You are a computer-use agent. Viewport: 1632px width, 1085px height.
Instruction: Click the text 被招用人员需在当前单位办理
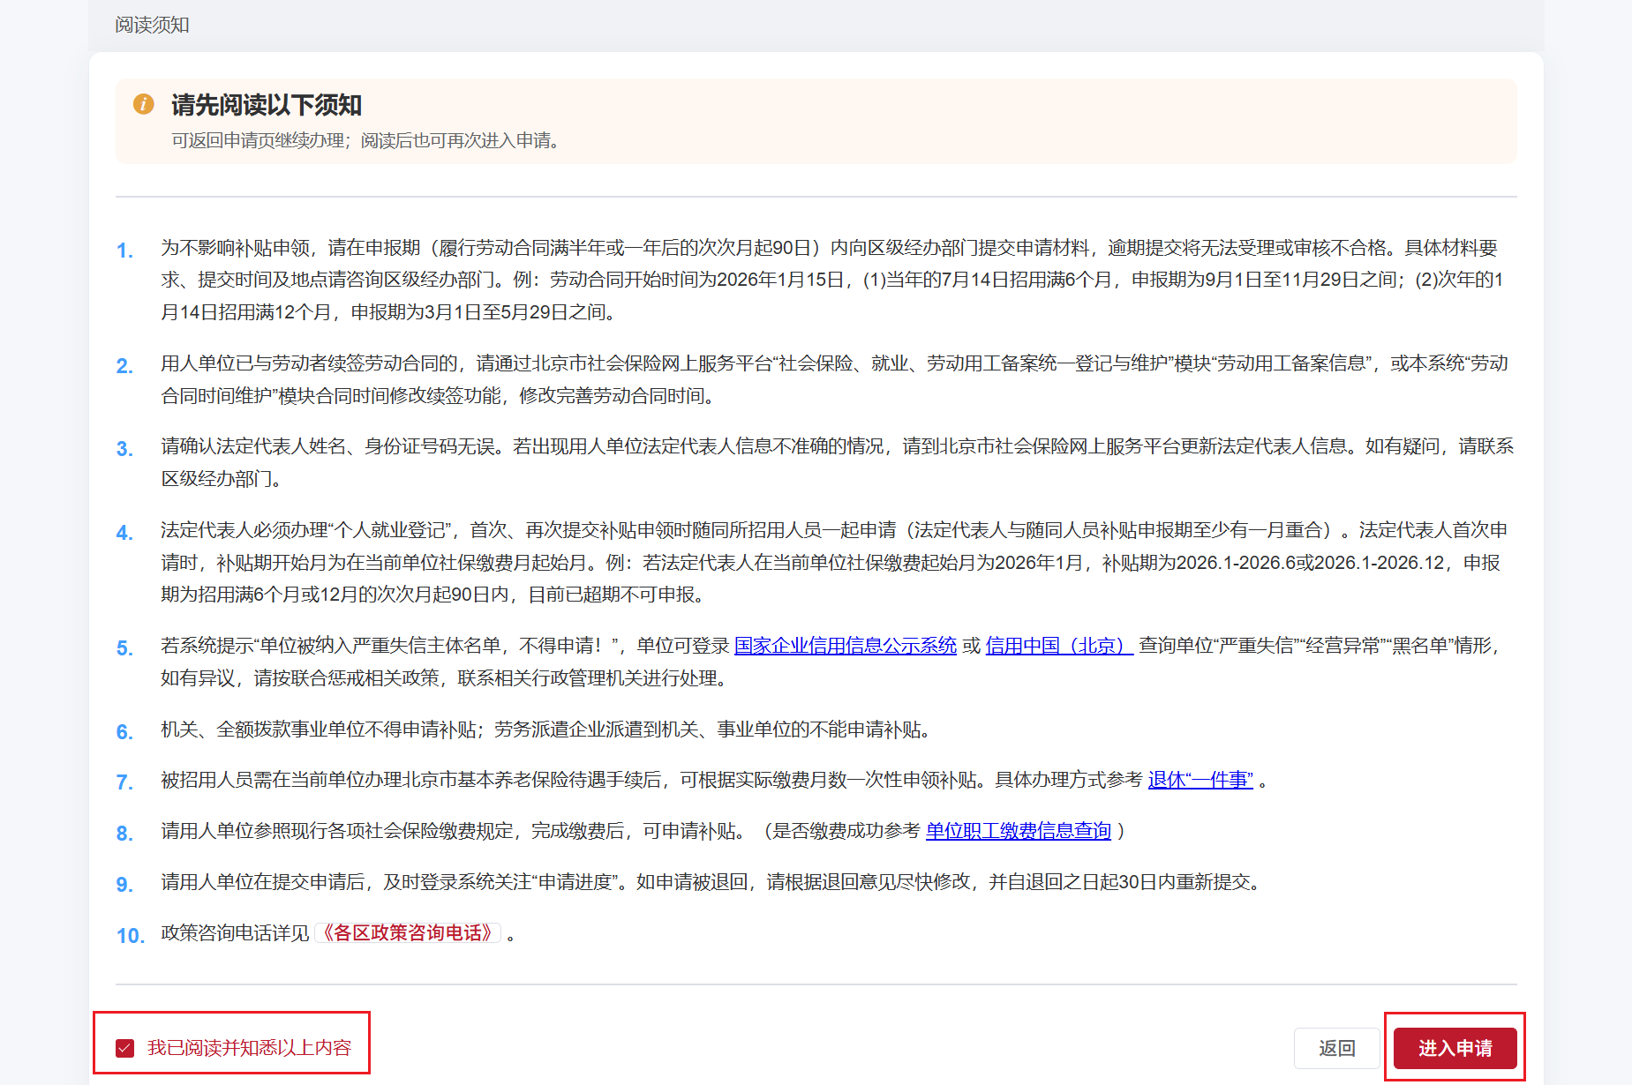click(281, 780)
